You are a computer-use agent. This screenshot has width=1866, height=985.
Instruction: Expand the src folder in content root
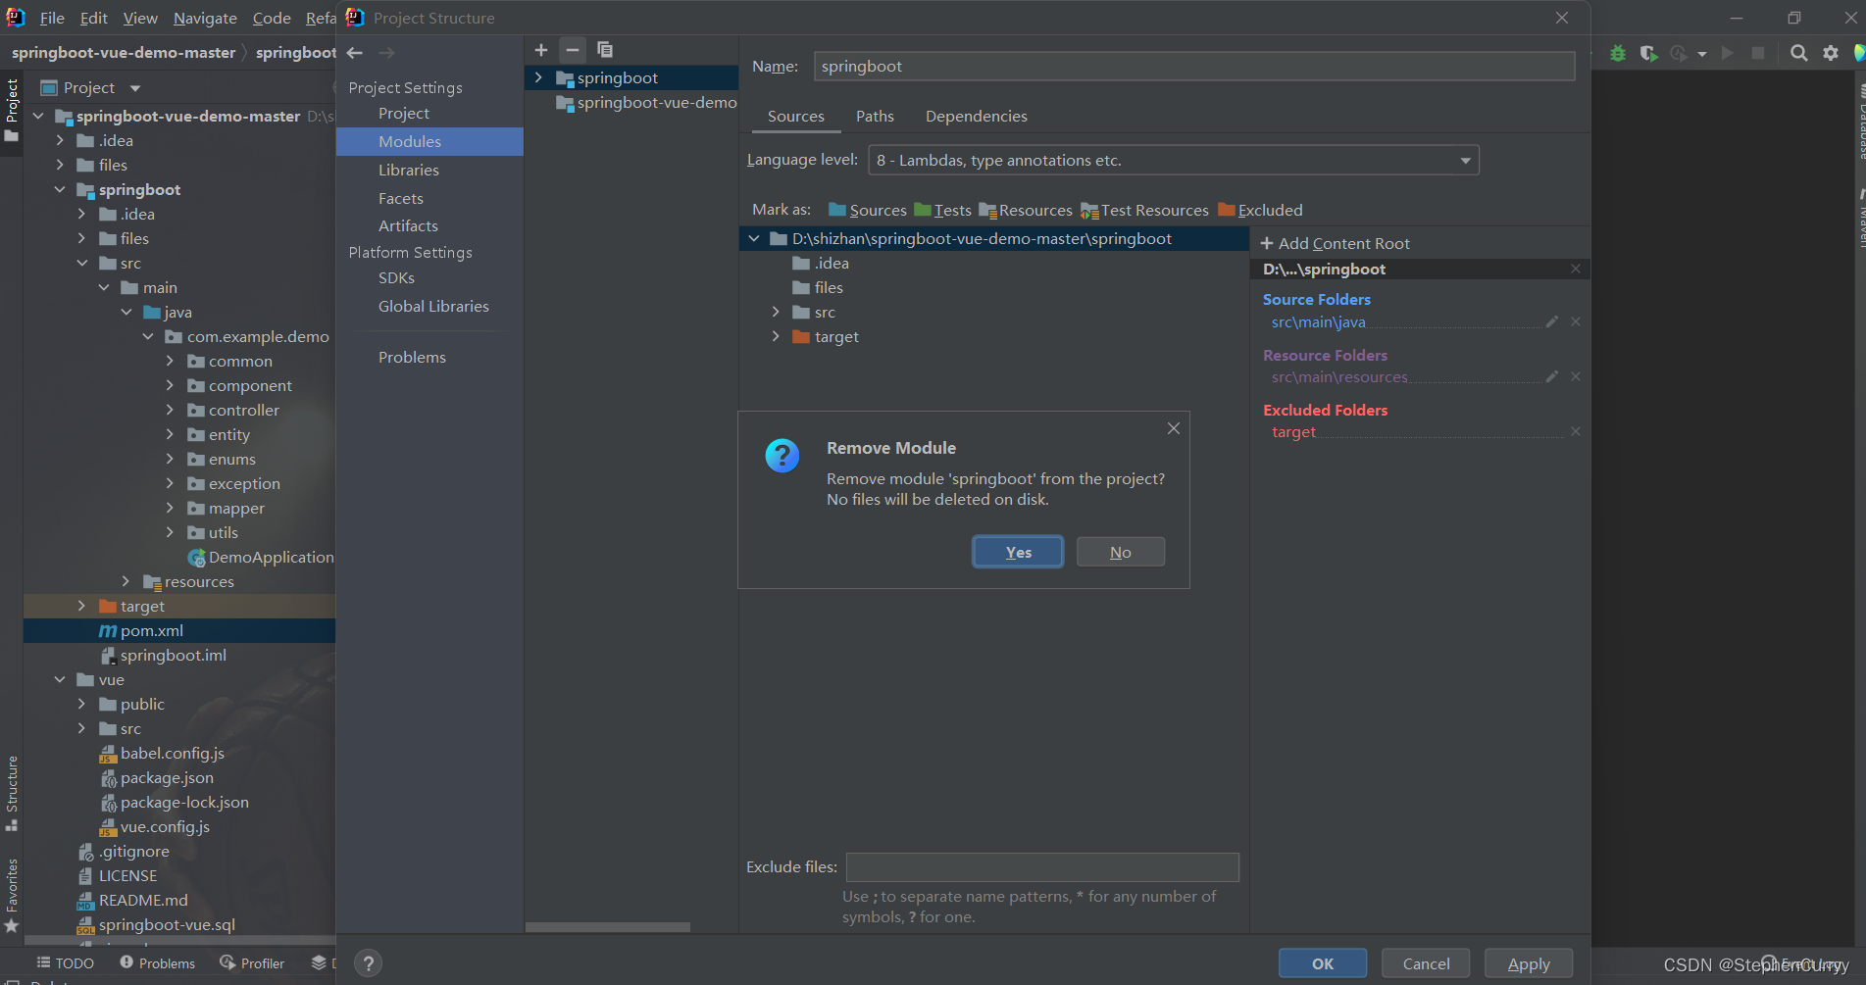776,312
